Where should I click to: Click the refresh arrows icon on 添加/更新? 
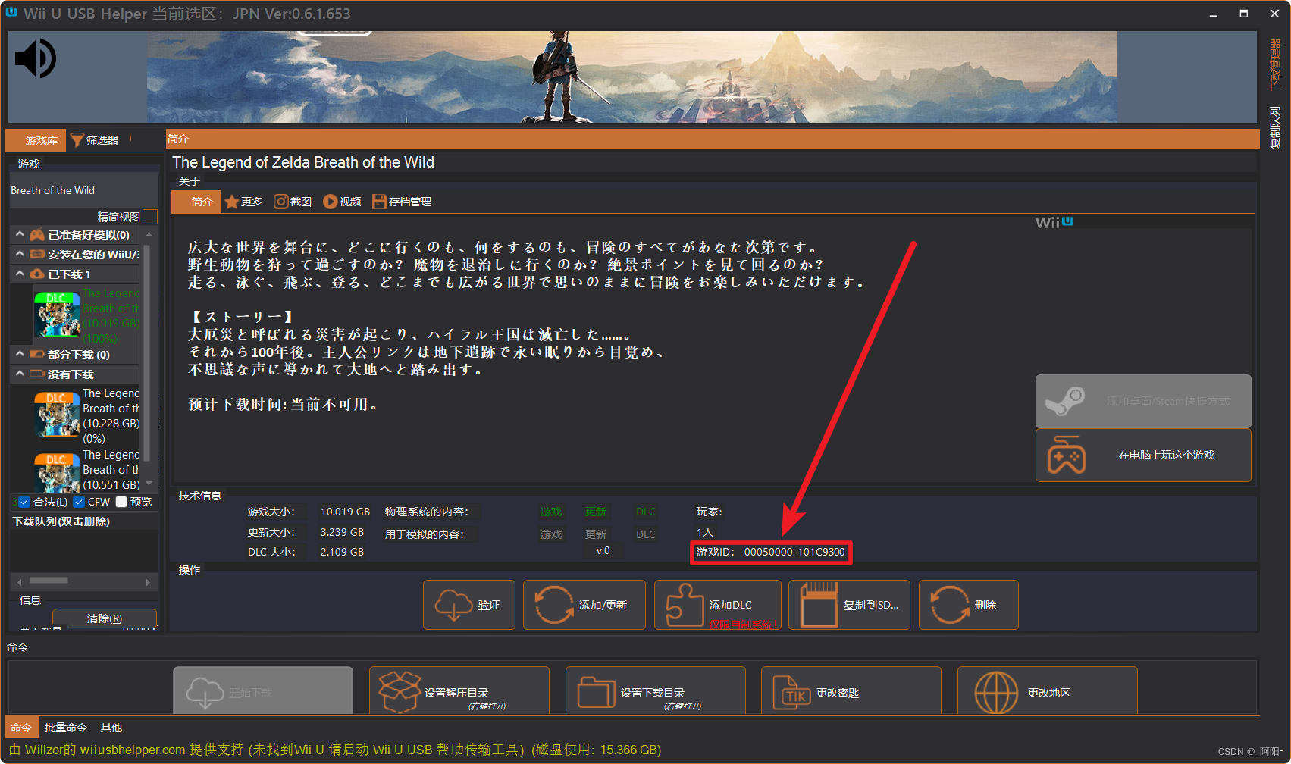(x=554, y=605)
